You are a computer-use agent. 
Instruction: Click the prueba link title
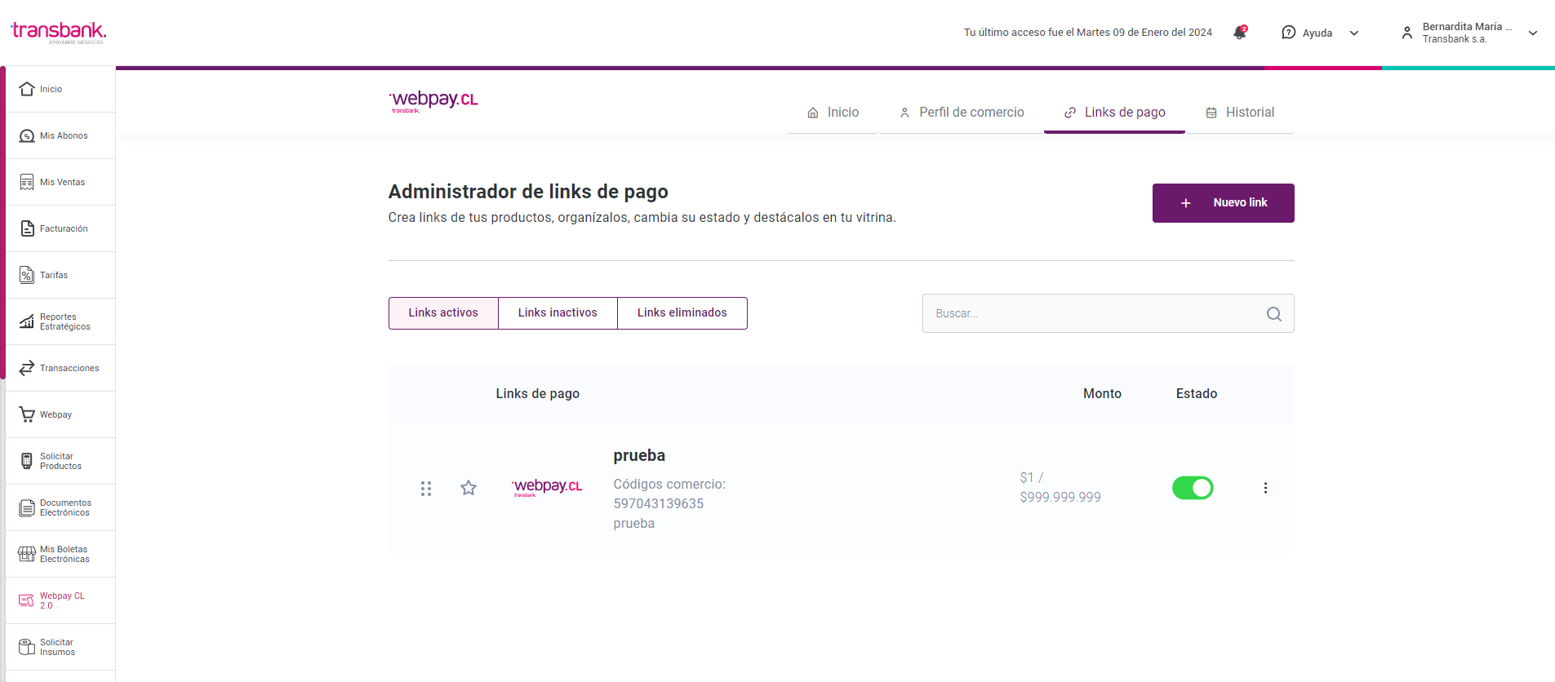[639, 456]
